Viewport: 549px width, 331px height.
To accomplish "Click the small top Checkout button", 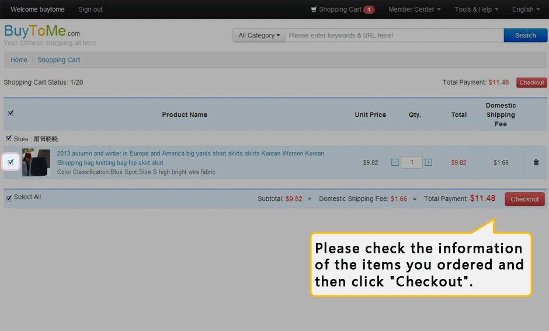I will point(531,83).
